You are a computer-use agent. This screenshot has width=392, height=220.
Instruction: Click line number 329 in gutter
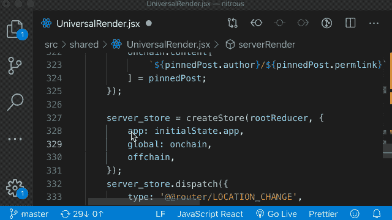click(54, 144)
